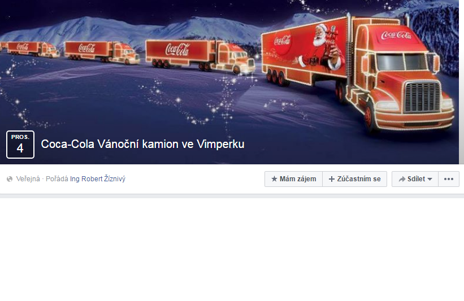The height and width of the screenshot is (301, 464).
Task: Click the front truck's chrome radiator grille
Action: 422,98
